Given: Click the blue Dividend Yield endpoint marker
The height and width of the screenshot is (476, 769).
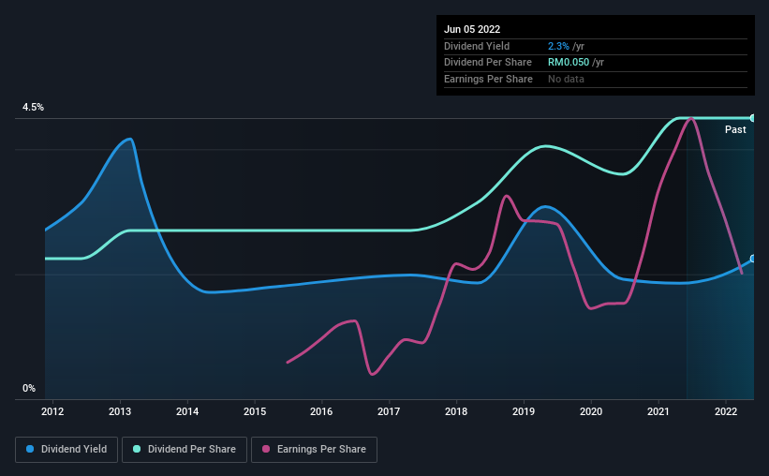Looking at the screenshot, I should tap(753, 259).
